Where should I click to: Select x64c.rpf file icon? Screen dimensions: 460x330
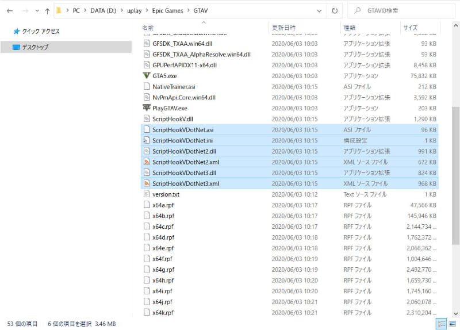(x=147, y=226)
